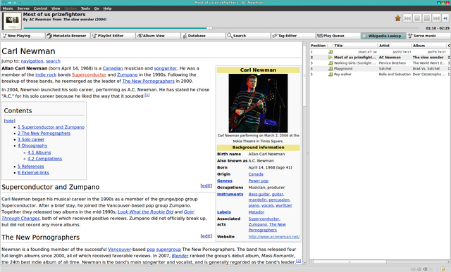Screen dimensions: 451x272
Task: Click the orange status bar icon
Action: click(x=443, y=269)
